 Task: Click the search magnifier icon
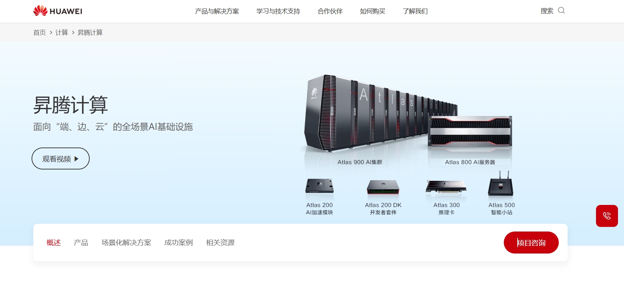561,11
